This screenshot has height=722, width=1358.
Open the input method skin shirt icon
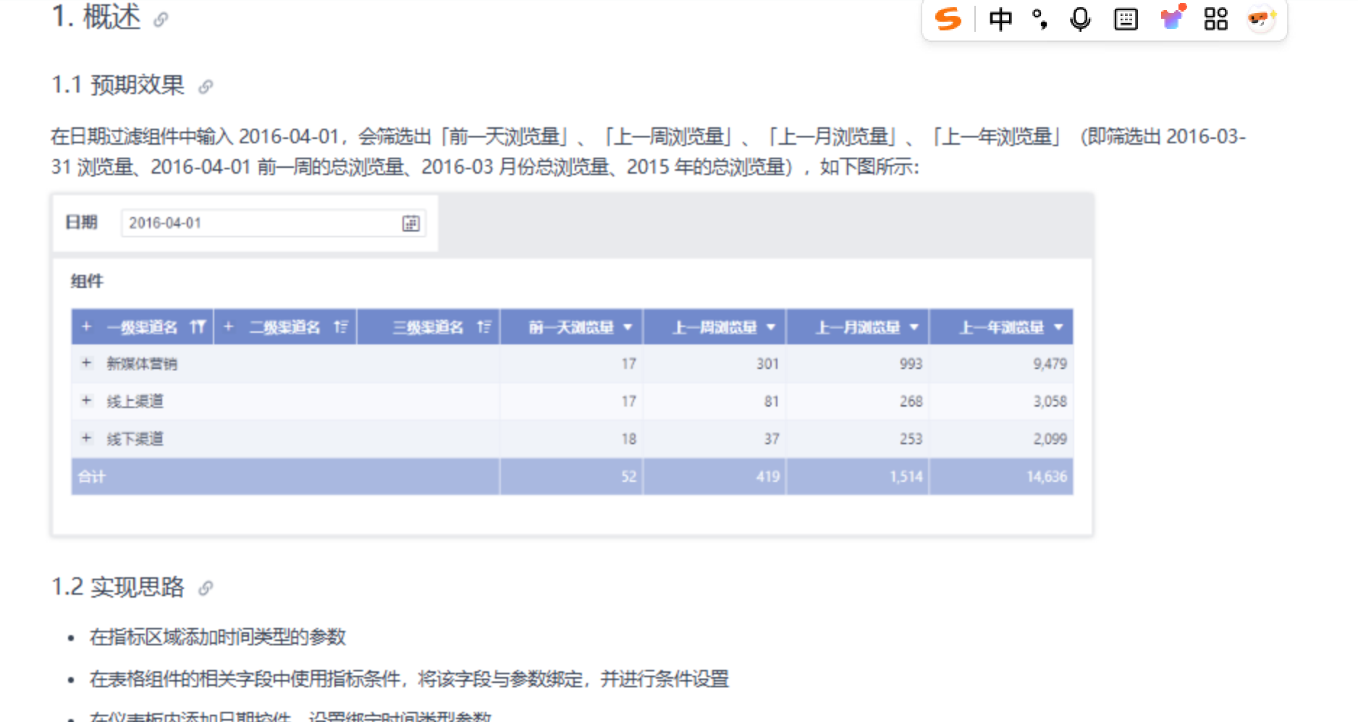1172,17
